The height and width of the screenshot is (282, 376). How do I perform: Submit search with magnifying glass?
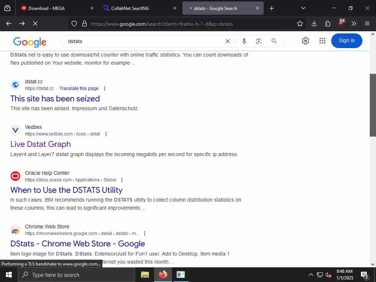(274, 41)
